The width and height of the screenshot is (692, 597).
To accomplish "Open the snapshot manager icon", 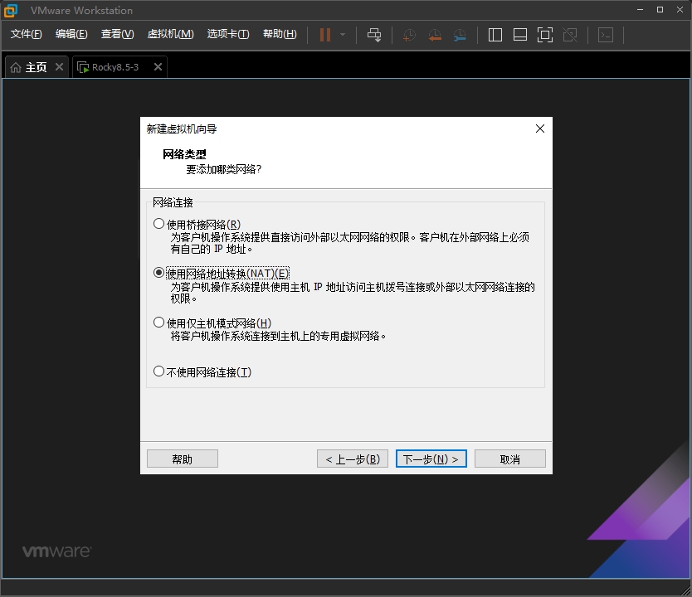I will coord(460,35).
